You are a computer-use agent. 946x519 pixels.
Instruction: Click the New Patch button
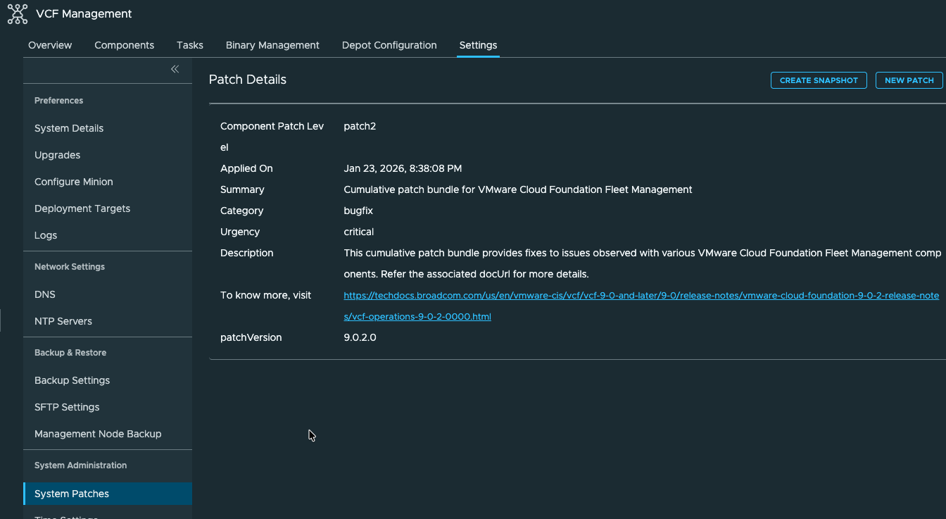[x=909, y=80]
